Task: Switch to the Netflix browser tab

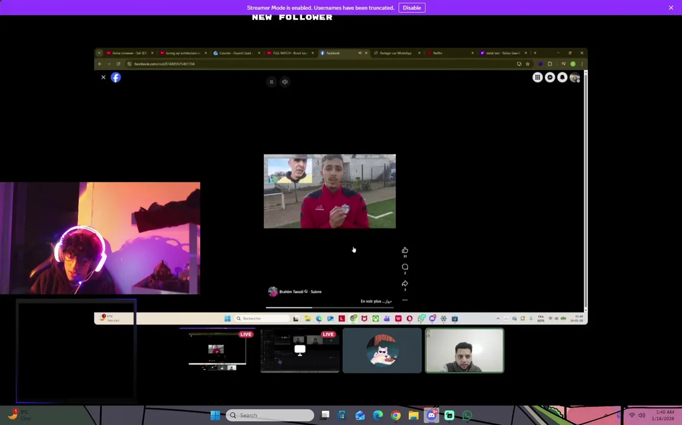Action: click(x=450, y=53)
